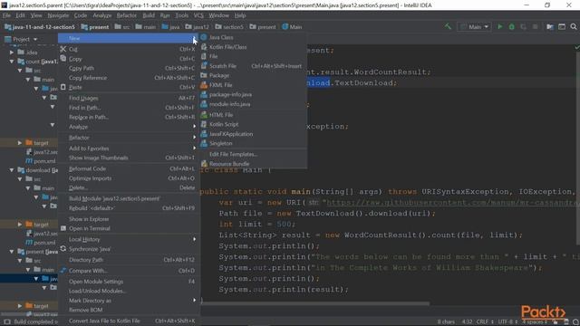Screen dimensions: 580x326
Task: Expand the Analyze submenu
Action: click(129, 127)
